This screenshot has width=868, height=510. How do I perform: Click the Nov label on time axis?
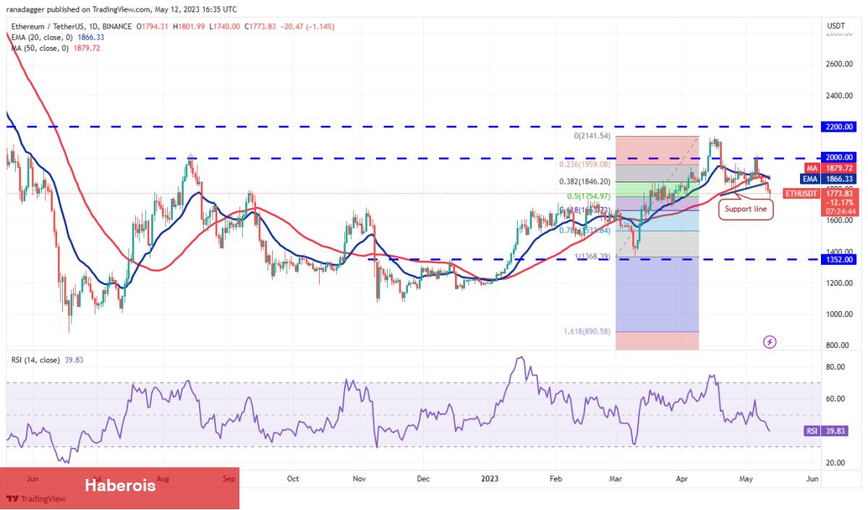[359, 479]
